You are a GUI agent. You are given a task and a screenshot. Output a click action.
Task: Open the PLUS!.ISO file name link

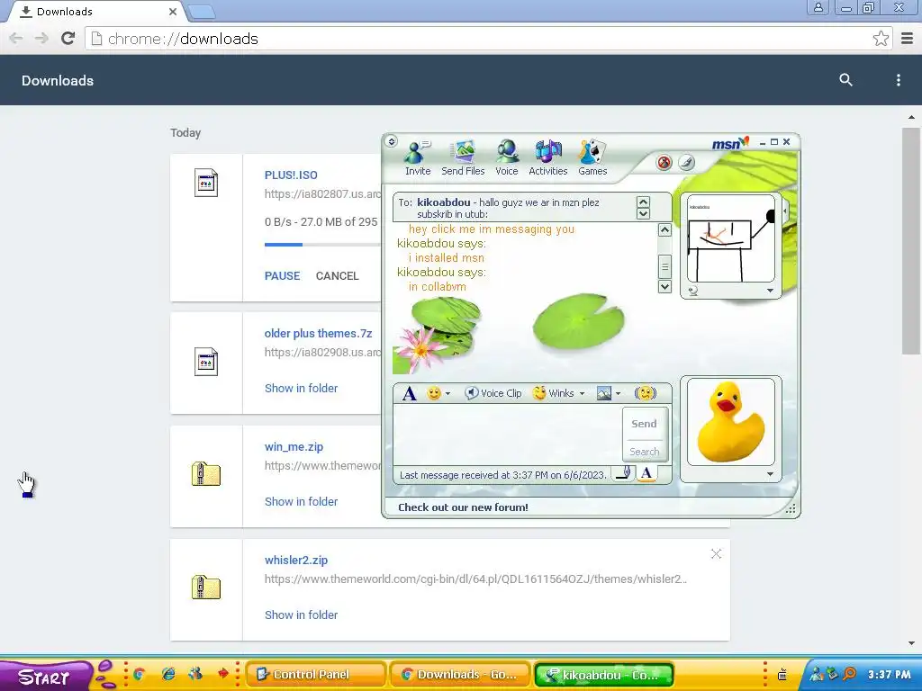click(291, 175)
